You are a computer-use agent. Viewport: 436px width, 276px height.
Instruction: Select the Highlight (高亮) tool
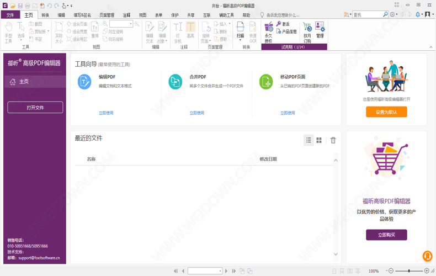(190, 30)
